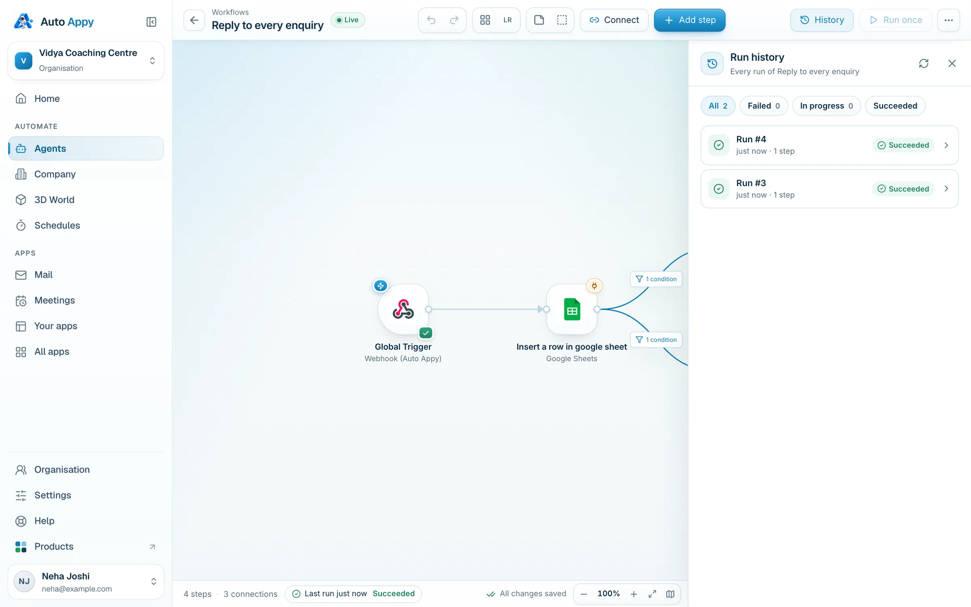
Task: Expand Run #4 details
Action: tap(829, 145)
